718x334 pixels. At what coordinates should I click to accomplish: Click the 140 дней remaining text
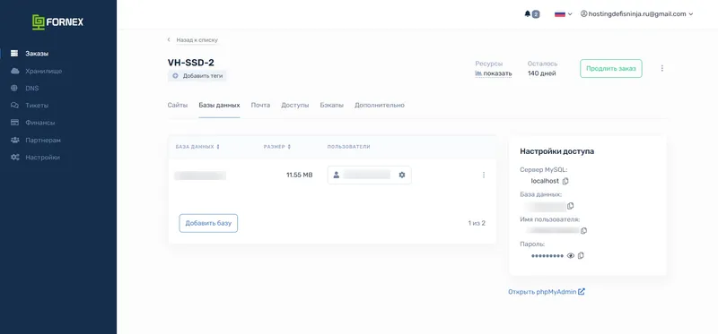tap(542, 73)
